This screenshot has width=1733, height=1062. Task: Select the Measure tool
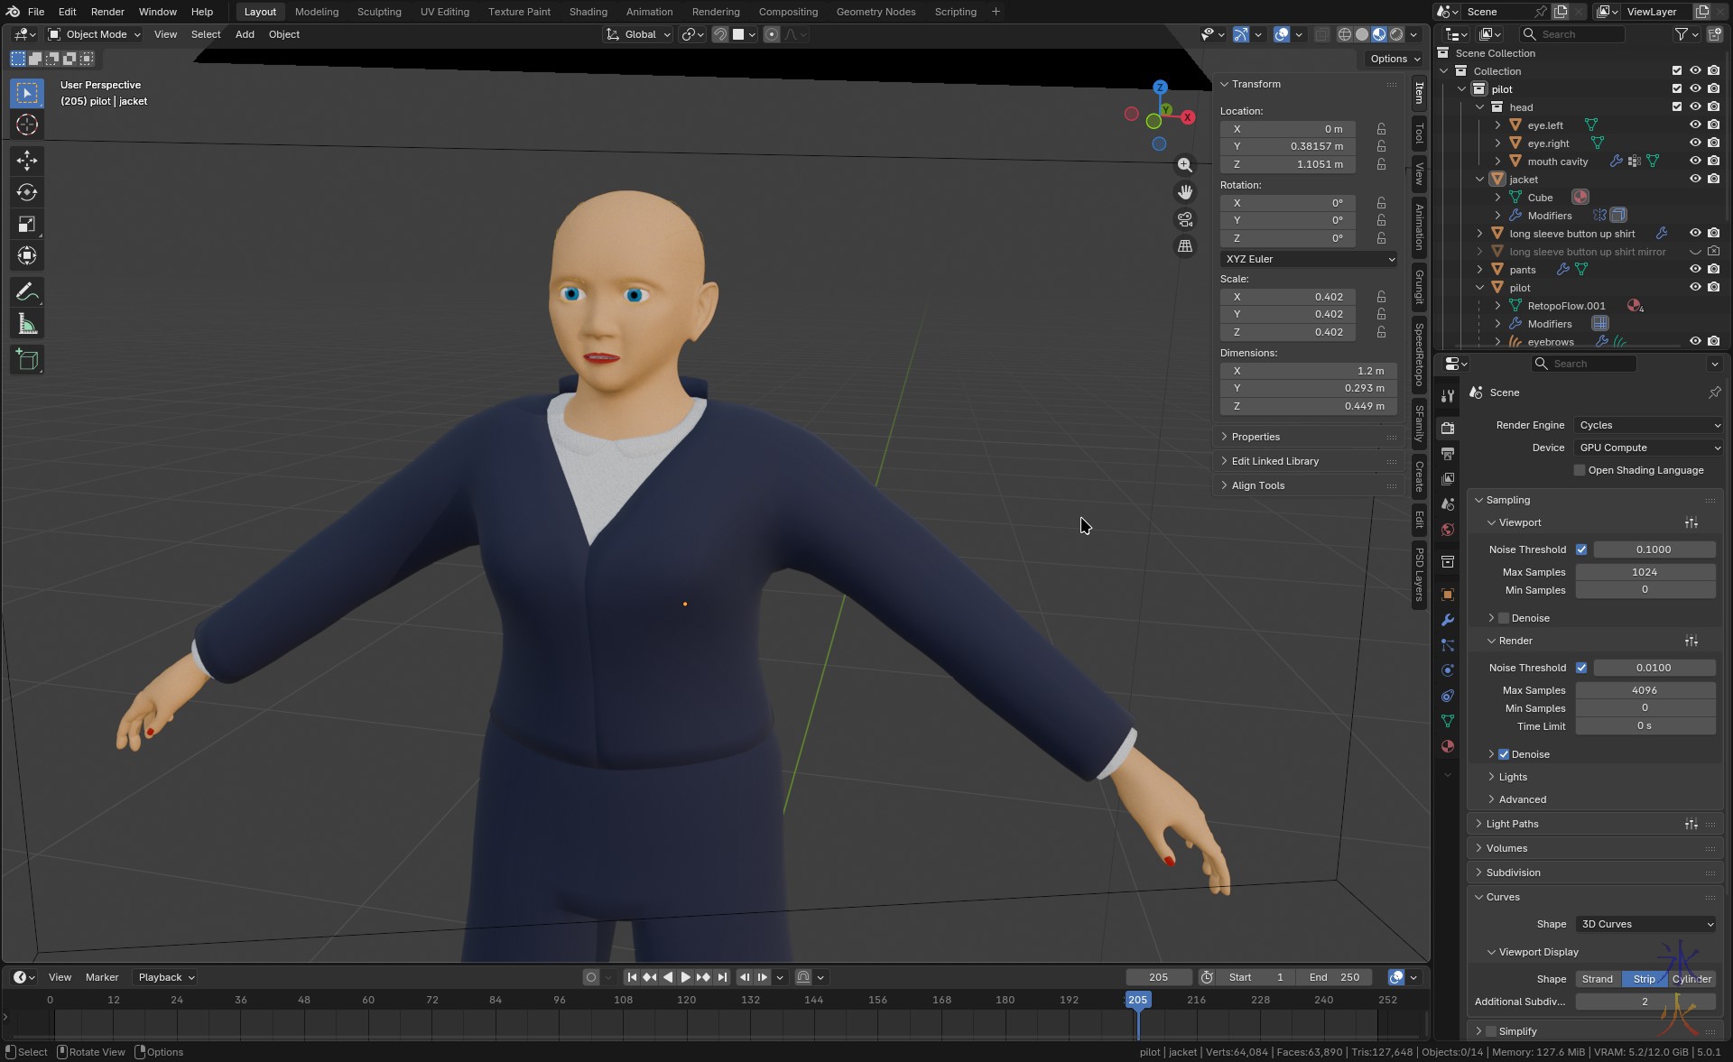pos(26,325)
